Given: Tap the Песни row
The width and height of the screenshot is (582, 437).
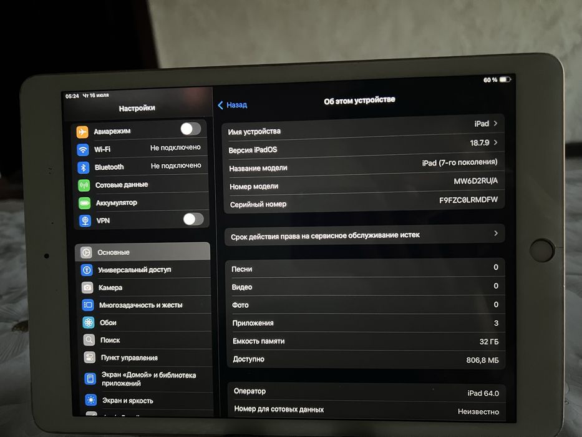Looking at the screenshot, I should 366,268.
